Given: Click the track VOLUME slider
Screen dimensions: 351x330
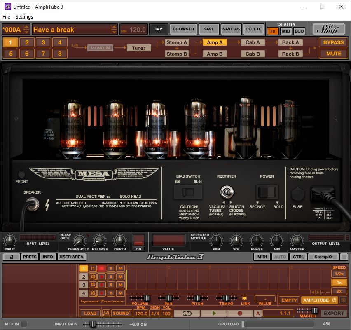Looking at the screenshot, I should click(140, 298).
